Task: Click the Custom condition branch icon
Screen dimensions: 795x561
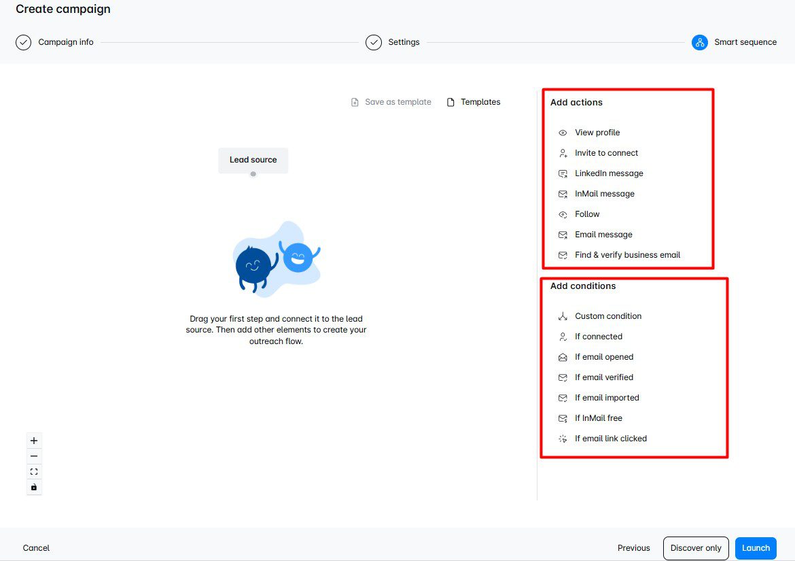Action: click(563, 316)
